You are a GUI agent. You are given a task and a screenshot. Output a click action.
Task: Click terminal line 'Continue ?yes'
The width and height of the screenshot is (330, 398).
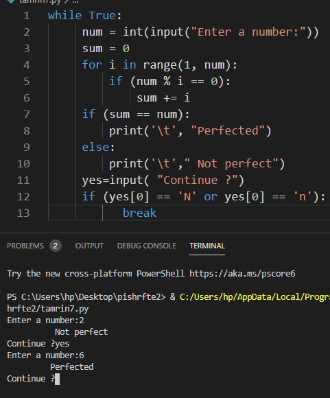[x=38, y=344]
